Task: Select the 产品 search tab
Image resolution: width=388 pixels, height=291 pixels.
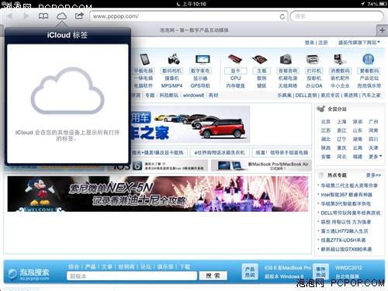Action: click(90, 267)
